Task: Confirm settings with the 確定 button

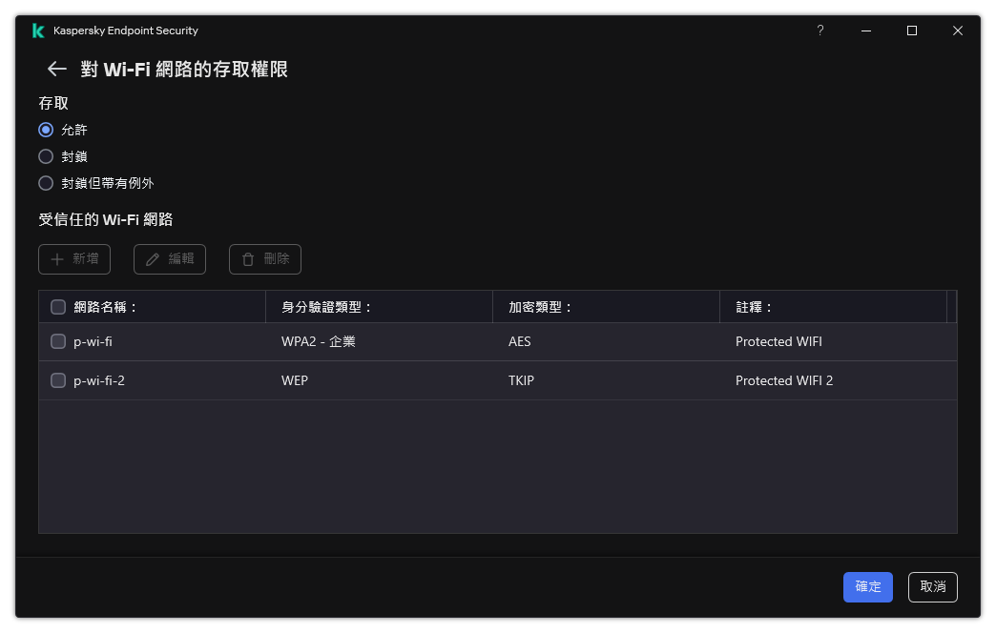Action: 867,587
